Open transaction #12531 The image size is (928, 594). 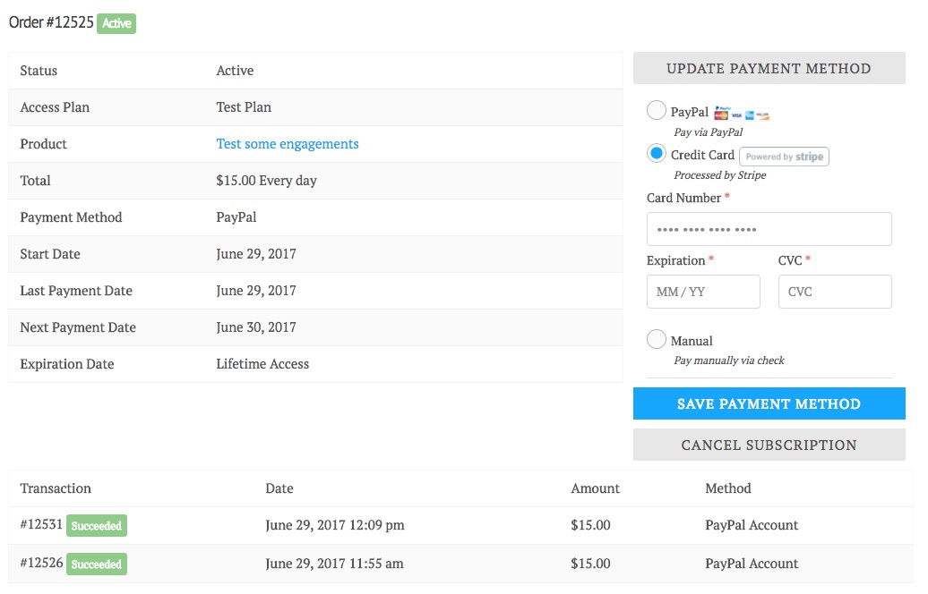click(x=41, y=525)
